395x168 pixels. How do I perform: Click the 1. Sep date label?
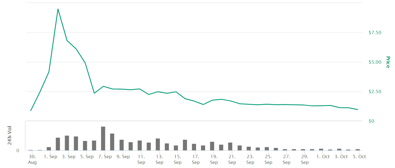pos(51,157)
